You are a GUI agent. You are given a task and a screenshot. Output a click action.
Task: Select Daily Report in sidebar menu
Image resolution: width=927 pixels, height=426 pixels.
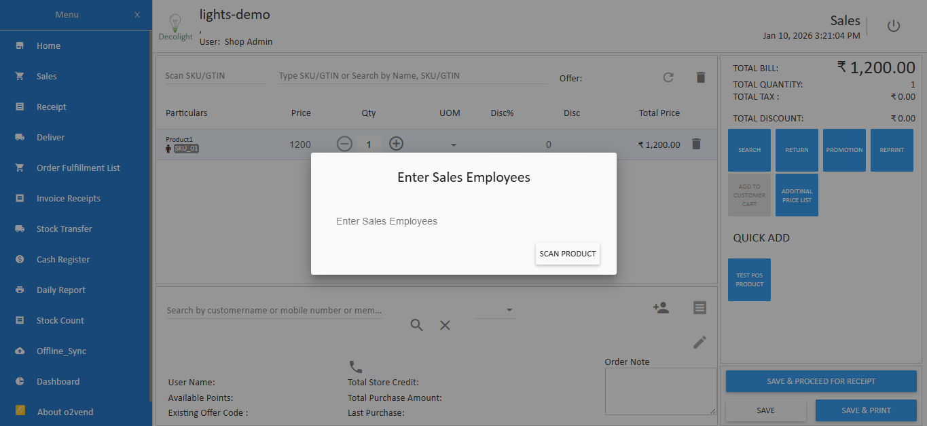(60, 290)
